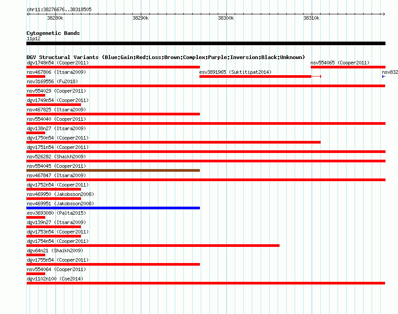The width and height of the screenshot is (398, 314).
Task: Click dgv139n27 (Itsara2009) label
Action: tap(56, 222)
